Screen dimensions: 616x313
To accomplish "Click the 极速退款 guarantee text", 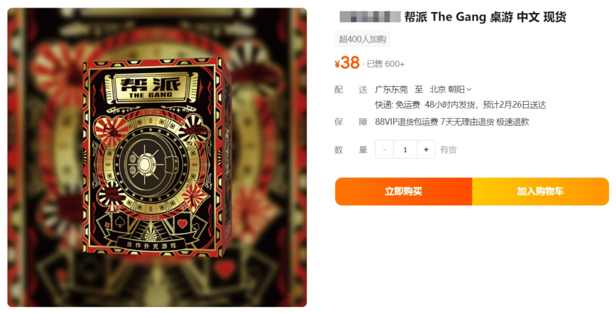I will (513, 122).
